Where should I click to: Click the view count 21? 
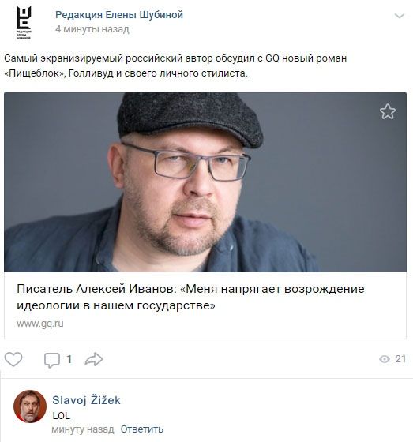pos(400,359)
